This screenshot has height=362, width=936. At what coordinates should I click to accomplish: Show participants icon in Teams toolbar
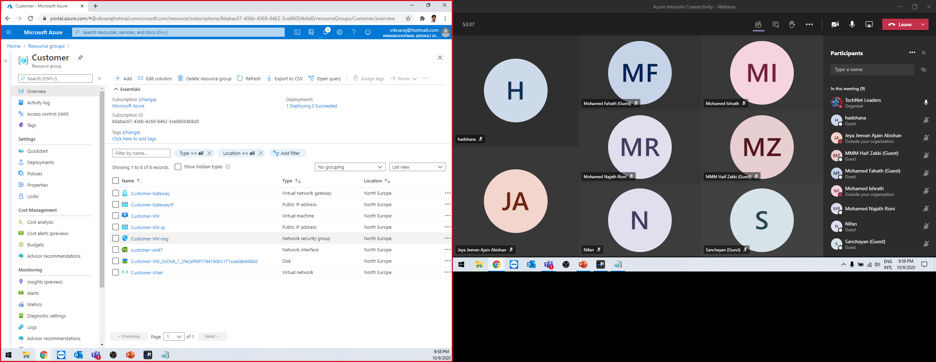758,25
